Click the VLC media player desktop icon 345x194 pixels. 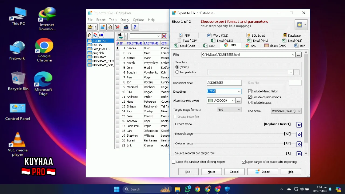tap(18, 144)
